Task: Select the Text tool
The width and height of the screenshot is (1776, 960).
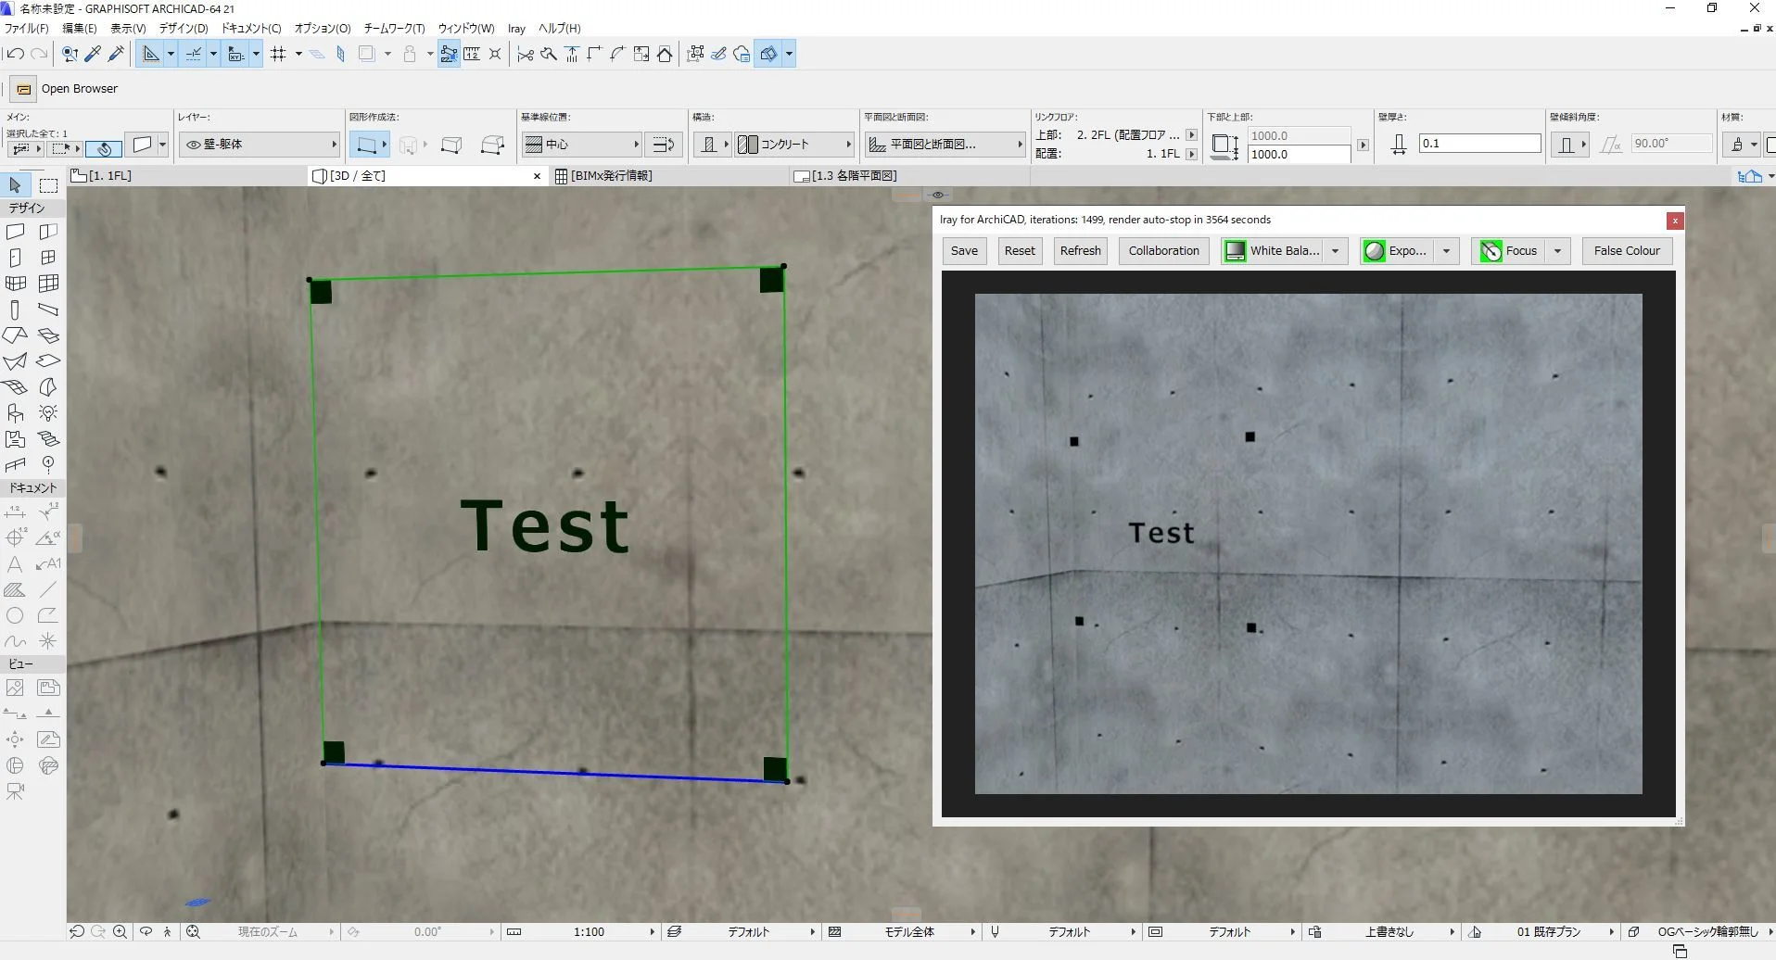Action: point(16,563)
